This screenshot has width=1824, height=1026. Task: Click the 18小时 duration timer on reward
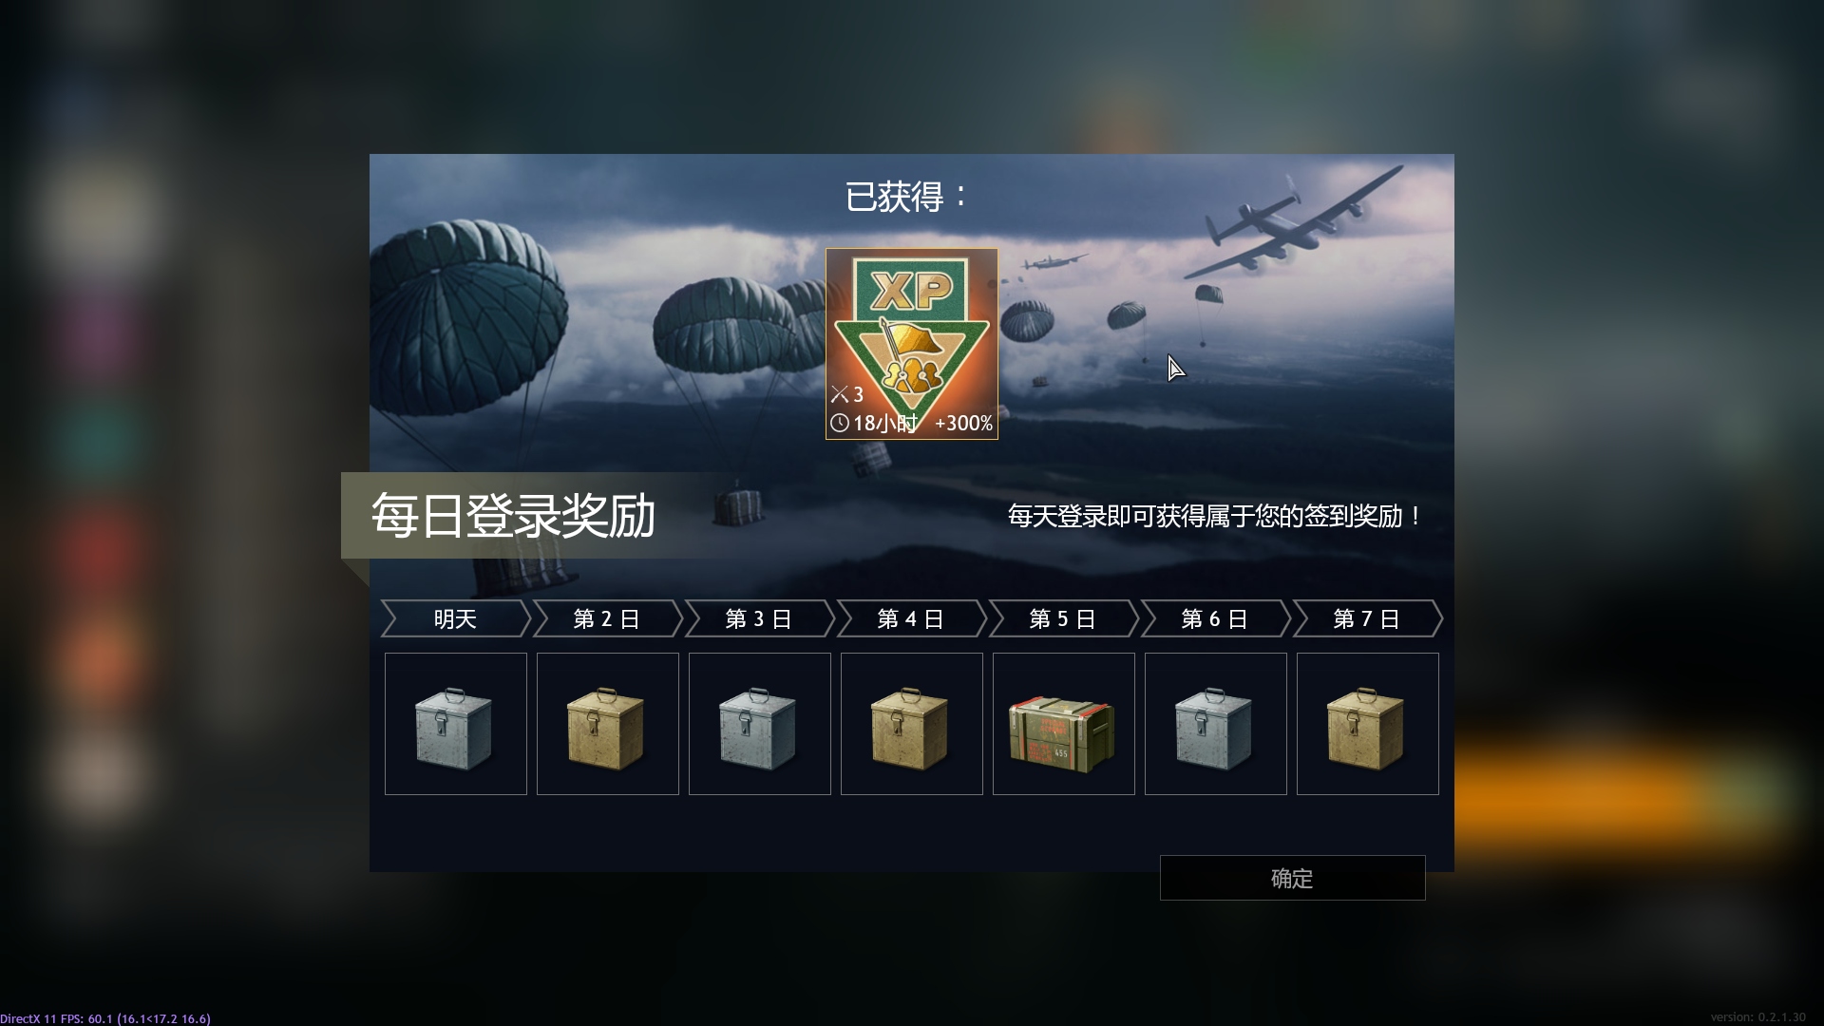tap(874, 424)
